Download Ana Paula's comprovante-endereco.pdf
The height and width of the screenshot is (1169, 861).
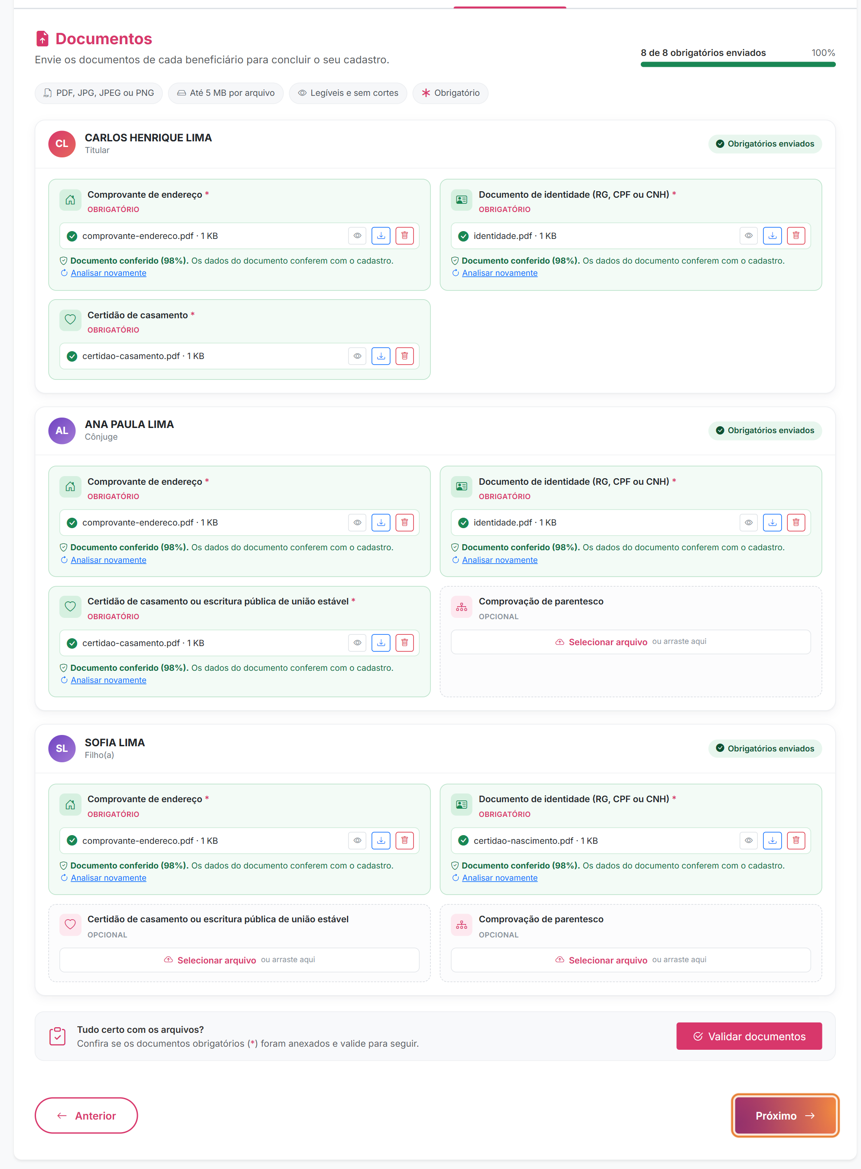coord(381,522)
